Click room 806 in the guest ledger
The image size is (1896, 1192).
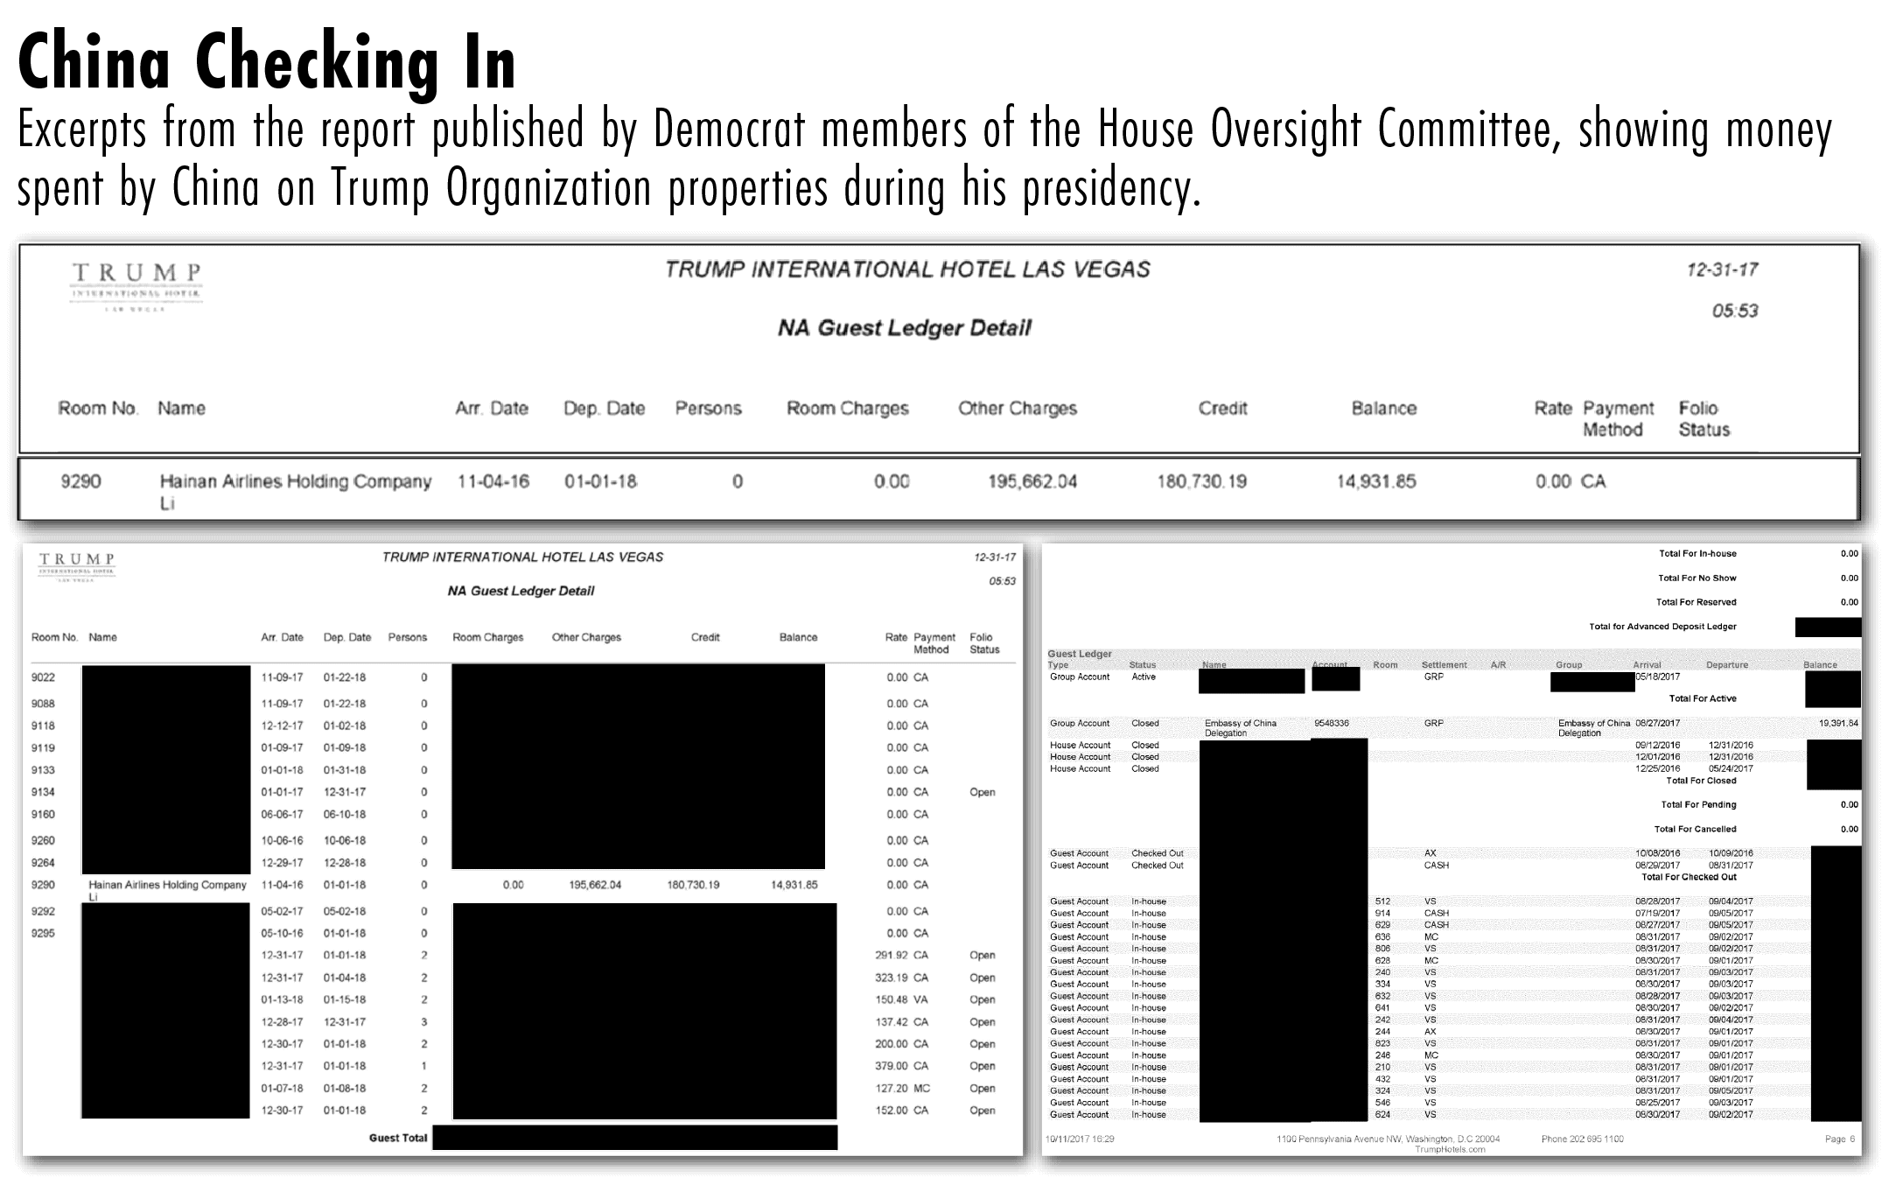click(x=1382, y=949)
